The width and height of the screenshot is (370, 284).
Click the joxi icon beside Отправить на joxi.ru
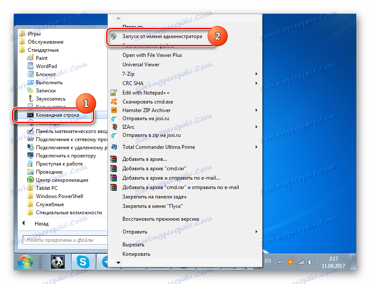114,118
